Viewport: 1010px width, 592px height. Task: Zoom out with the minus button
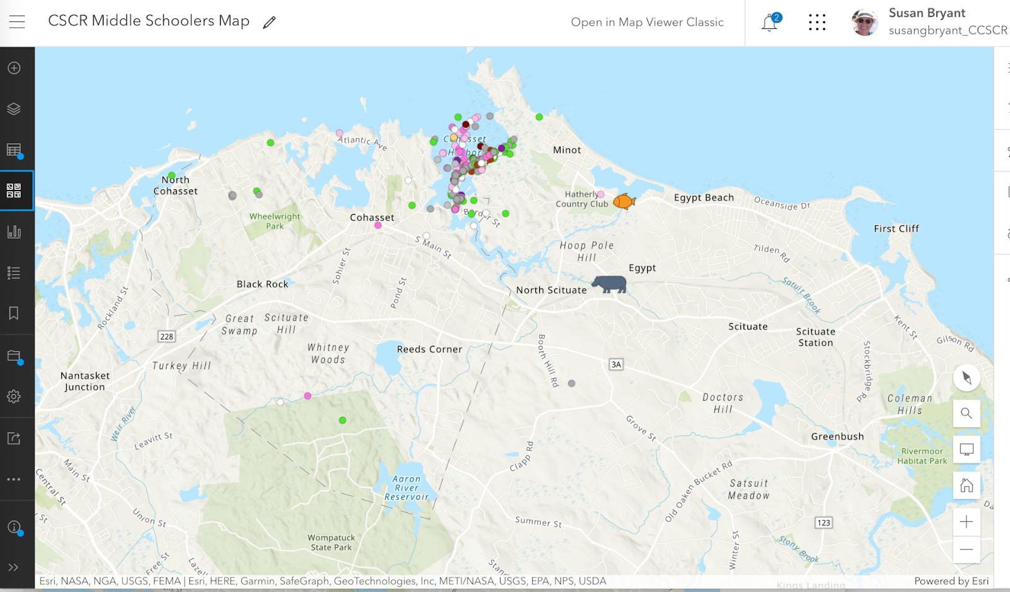(966, 550)
